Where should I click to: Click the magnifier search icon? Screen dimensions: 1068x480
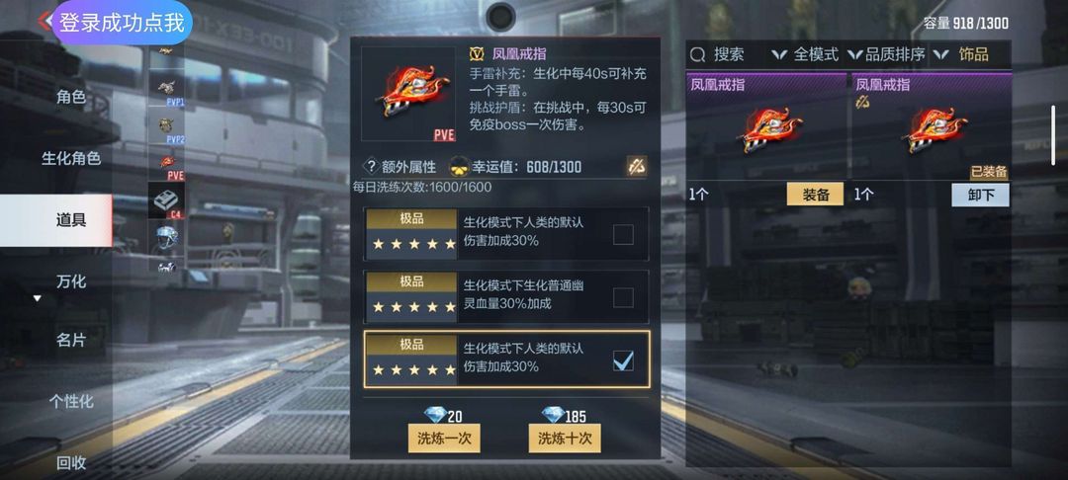tap(697, 54)
